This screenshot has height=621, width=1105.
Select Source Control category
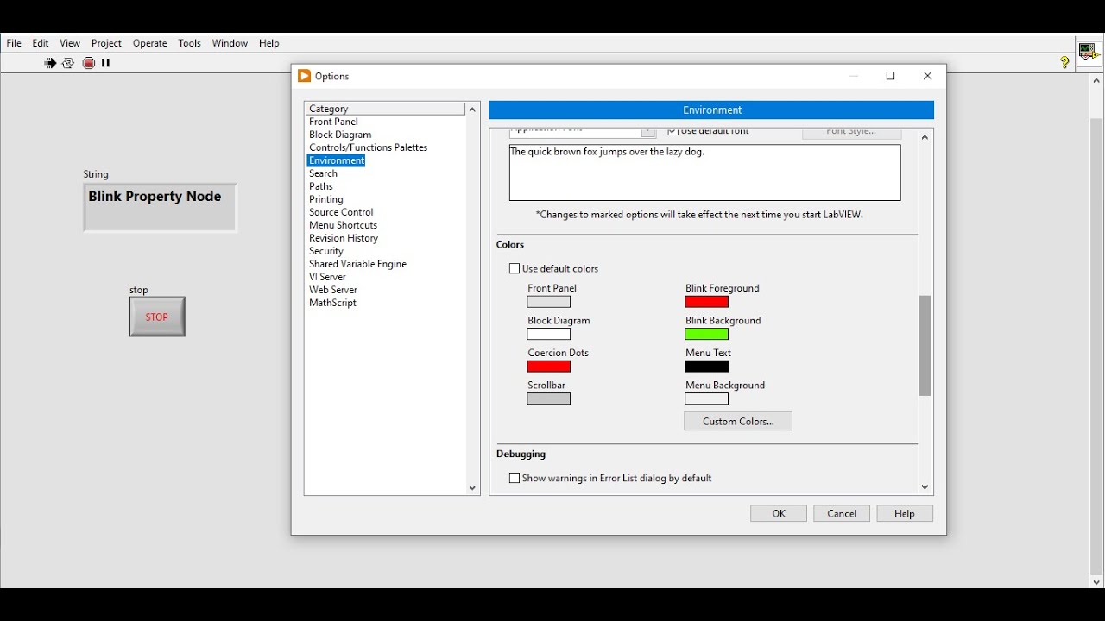341,212
